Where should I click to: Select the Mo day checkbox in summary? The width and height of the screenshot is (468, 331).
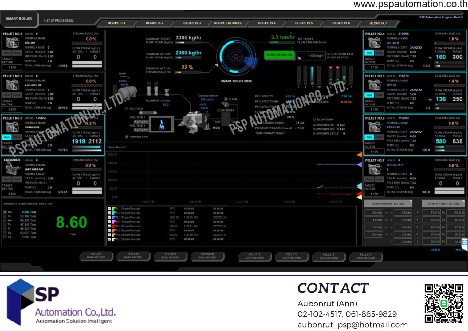click(x=5, y=212)
